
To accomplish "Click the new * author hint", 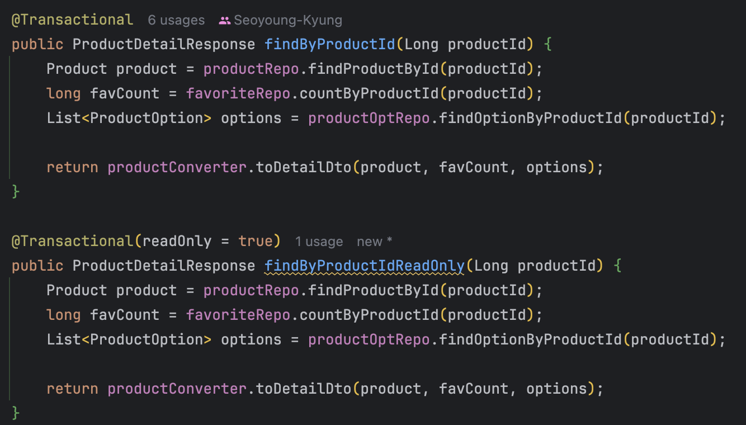I will pyautogui.click(x=375, y=242).
